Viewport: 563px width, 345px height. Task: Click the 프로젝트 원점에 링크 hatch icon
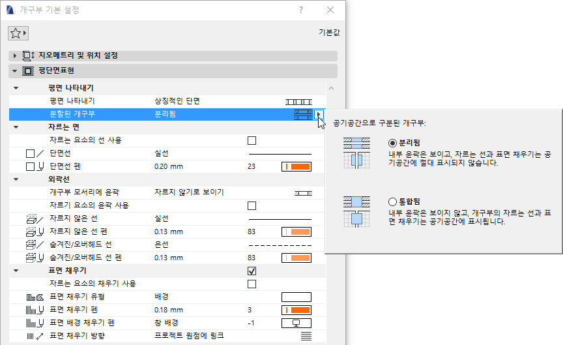pos(306,336)
